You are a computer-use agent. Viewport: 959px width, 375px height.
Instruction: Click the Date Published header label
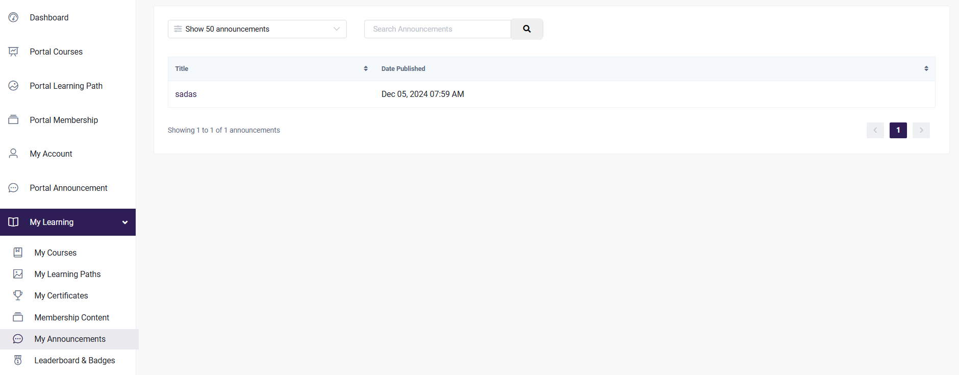coord(403,68)
